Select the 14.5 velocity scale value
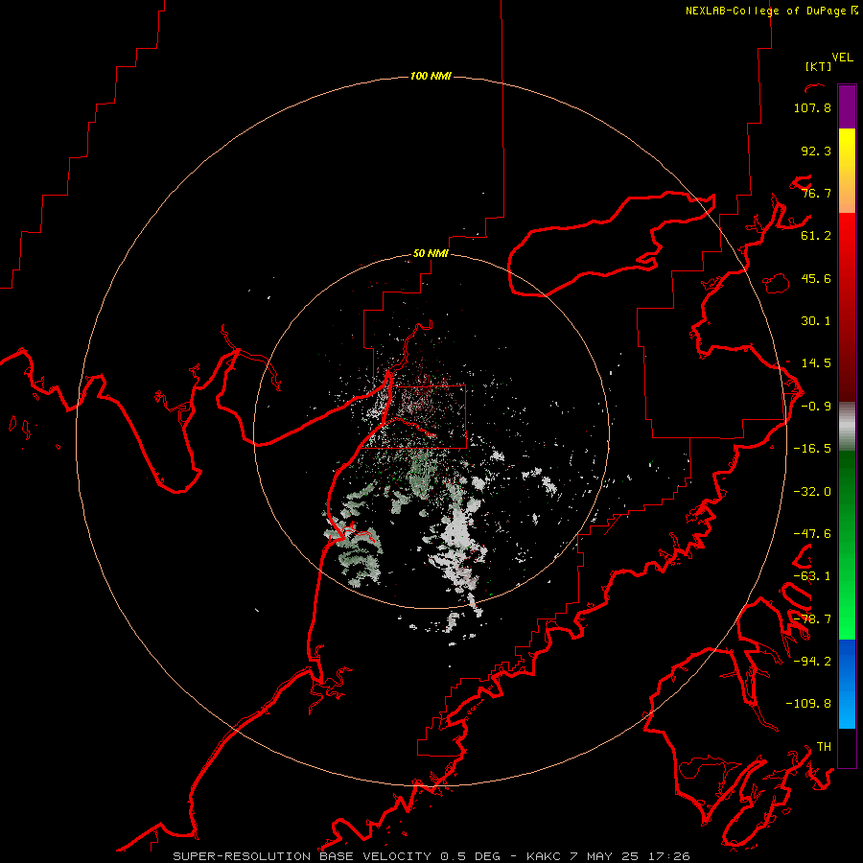 click(816, 363)
